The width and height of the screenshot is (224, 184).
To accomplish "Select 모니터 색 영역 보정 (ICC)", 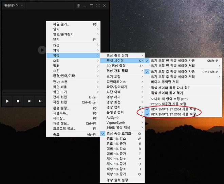I will click(x=183, y=99).
